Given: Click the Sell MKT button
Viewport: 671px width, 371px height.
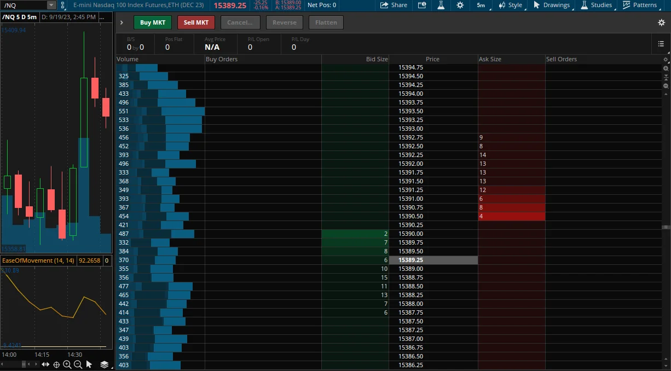Looking at the screenshot, I should (196, 22).
